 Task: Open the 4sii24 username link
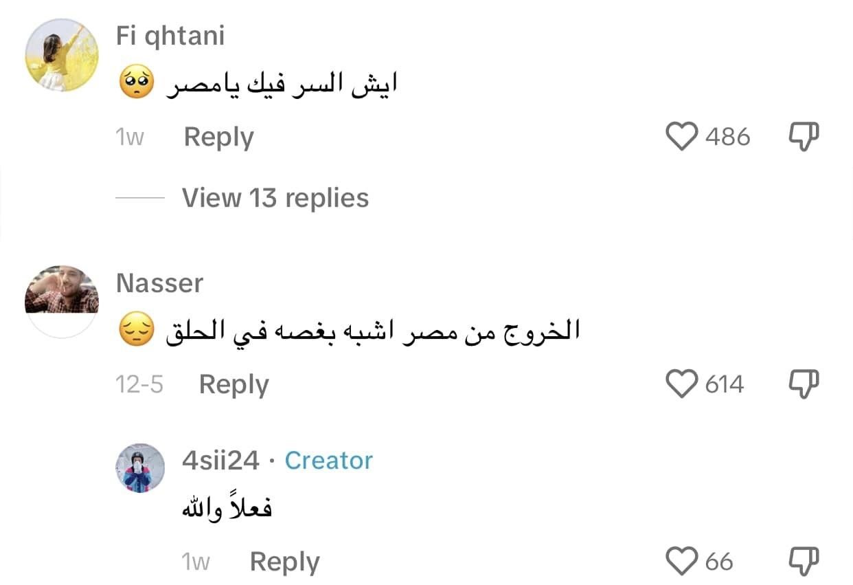pos(220,461)
